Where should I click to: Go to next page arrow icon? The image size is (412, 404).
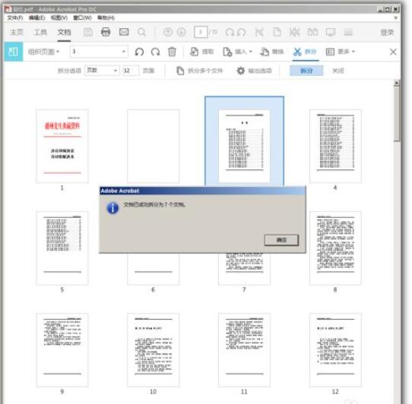pos(182,32)
